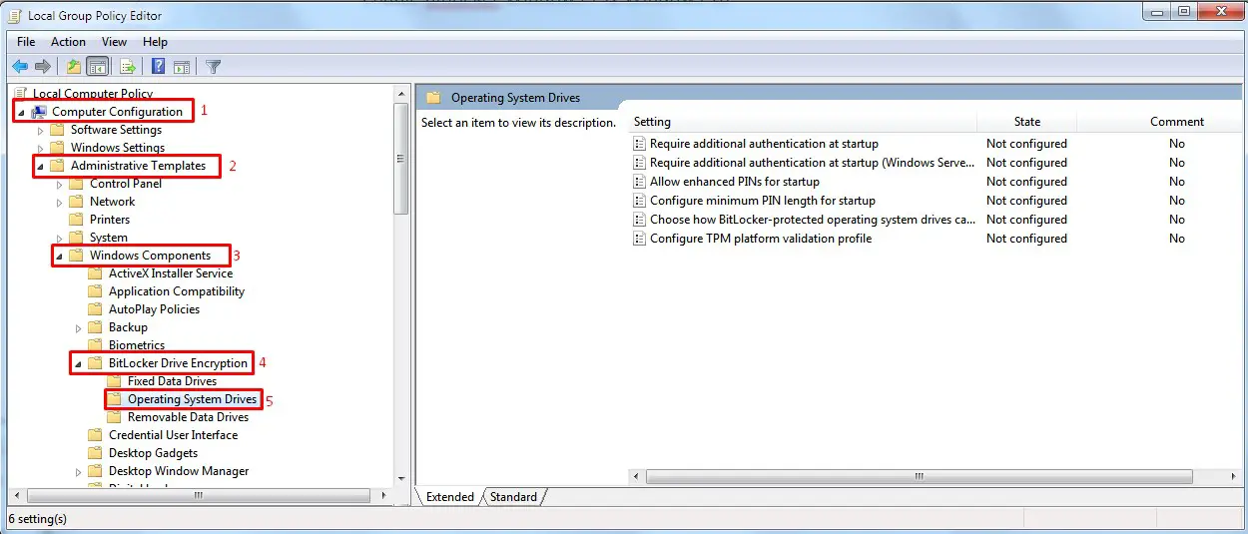
Task: Go up one level using folder-up icon
Action: click(74, 67)
